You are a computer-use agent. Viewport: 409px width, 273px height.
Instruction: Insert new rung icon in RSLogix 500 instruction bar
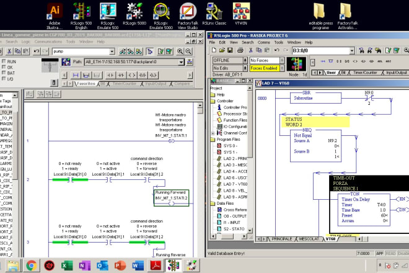(x=323, y=61)
